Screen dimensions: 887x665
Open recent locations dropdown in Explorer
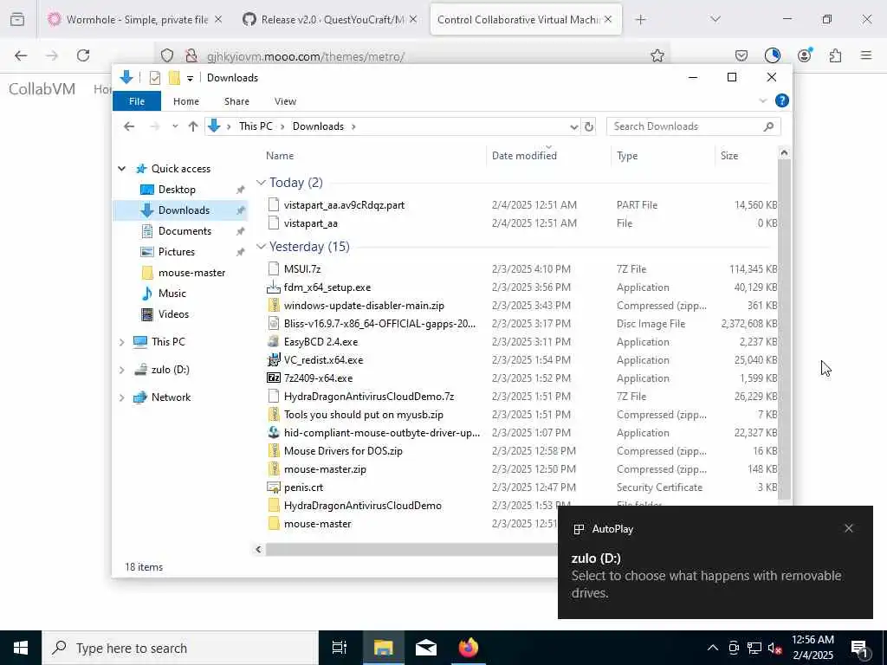(175, 126)
